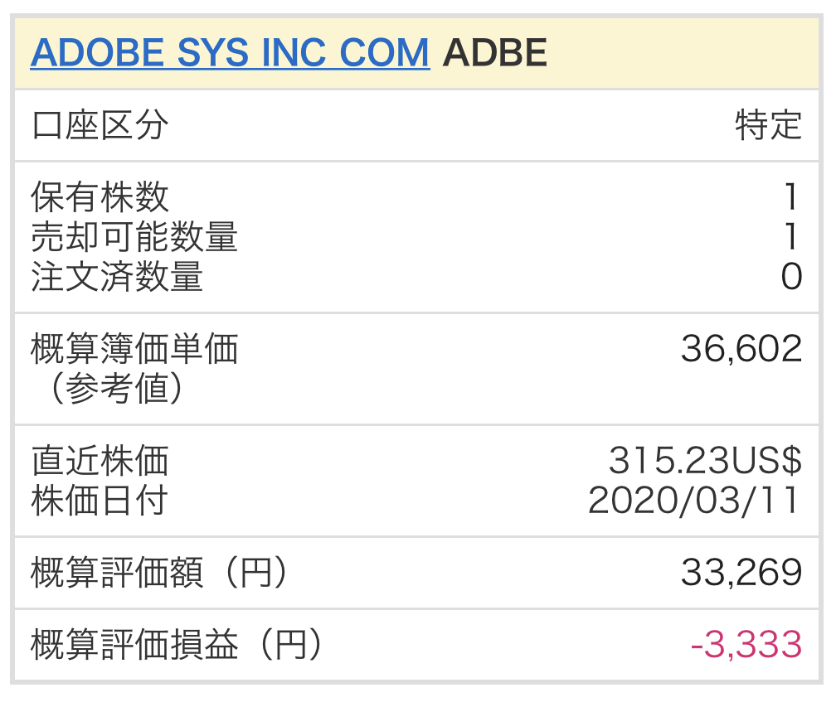Select the 概算評価損益(円) label

pos(177,644)
